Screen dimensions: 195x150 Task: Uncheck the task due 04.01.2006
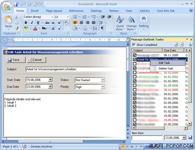[x=135, y=94]
